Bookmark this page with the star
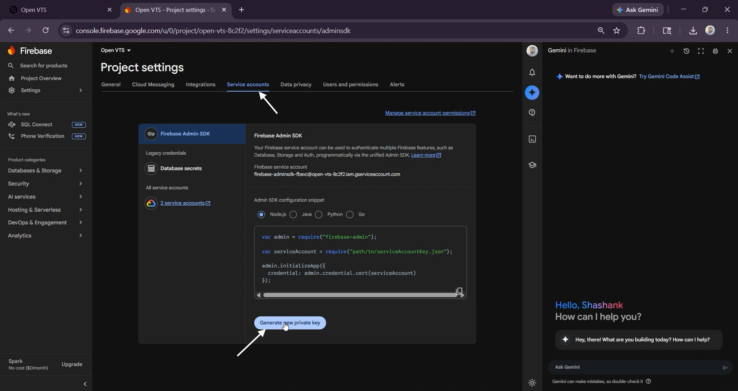This screenshot has width=738, height=391. coord(617,31)
